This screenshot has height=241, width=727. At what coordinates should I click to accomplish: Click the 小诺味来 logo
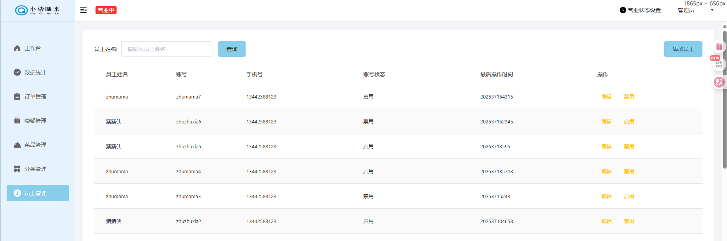click(37, 10)
